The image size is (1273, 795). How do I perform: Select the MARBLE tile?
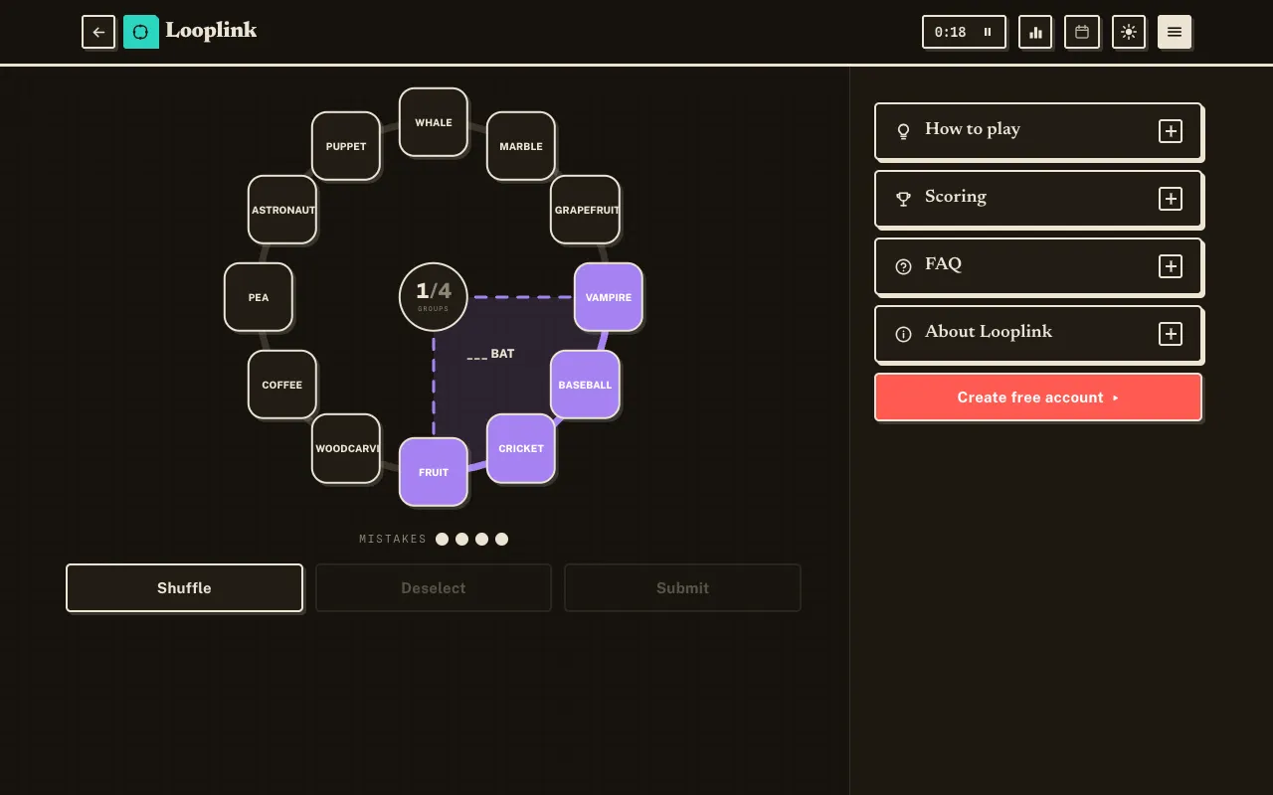(x=521, y=146)
